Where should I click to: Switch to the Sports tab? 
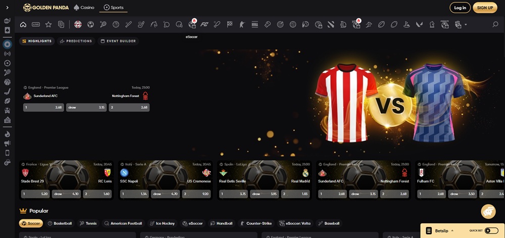(x=113, y=8)
